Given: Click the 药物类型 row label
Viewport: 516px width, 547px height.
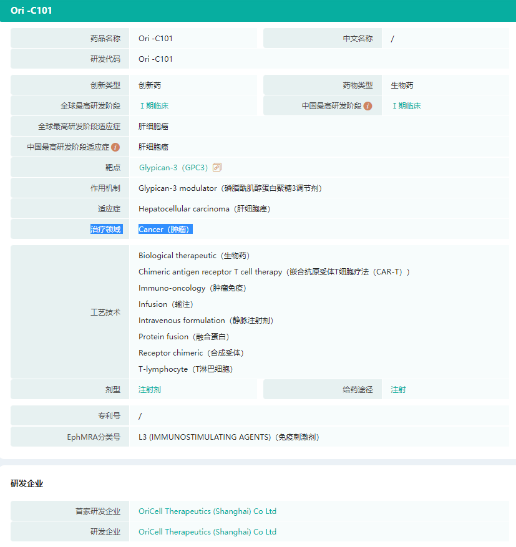Looking at the screenshot, I should (x=358, y=85).
